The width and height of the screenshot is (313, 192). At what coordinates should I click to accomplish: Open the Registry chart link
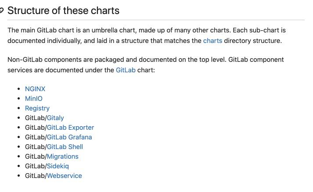coord(37,108)
